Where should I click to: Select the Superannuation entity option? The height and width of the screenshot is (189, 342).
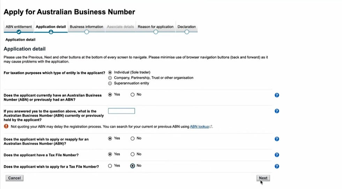point(110,83)
